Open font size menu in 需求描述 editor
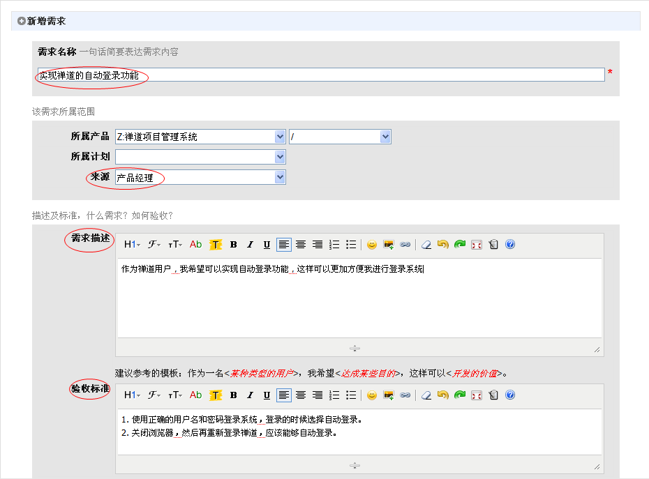Viewport: 649px width, 479px height. (x=175, y=245)
